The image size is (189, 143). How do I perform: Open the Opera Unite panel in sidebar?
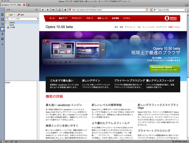click(2, 24)
